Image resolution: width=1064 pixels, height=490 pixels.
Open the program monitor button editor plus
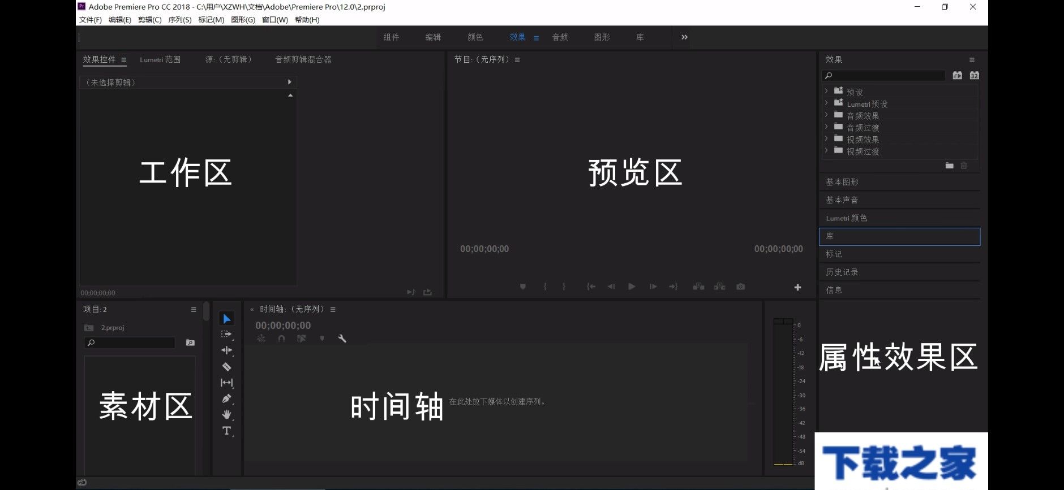click(797, 288)
